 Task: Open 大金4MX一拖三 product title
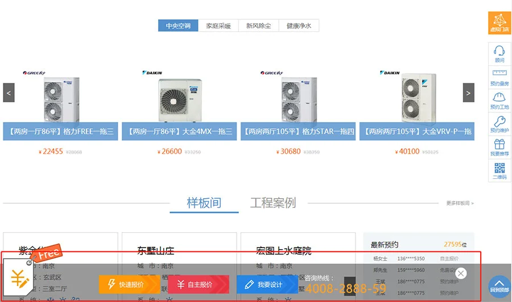[179, 131]
